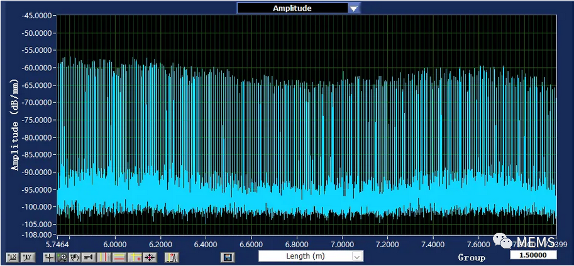Select the crosshair cursor tool
This screenshot has width=574, height=266.
click(48, 258)
